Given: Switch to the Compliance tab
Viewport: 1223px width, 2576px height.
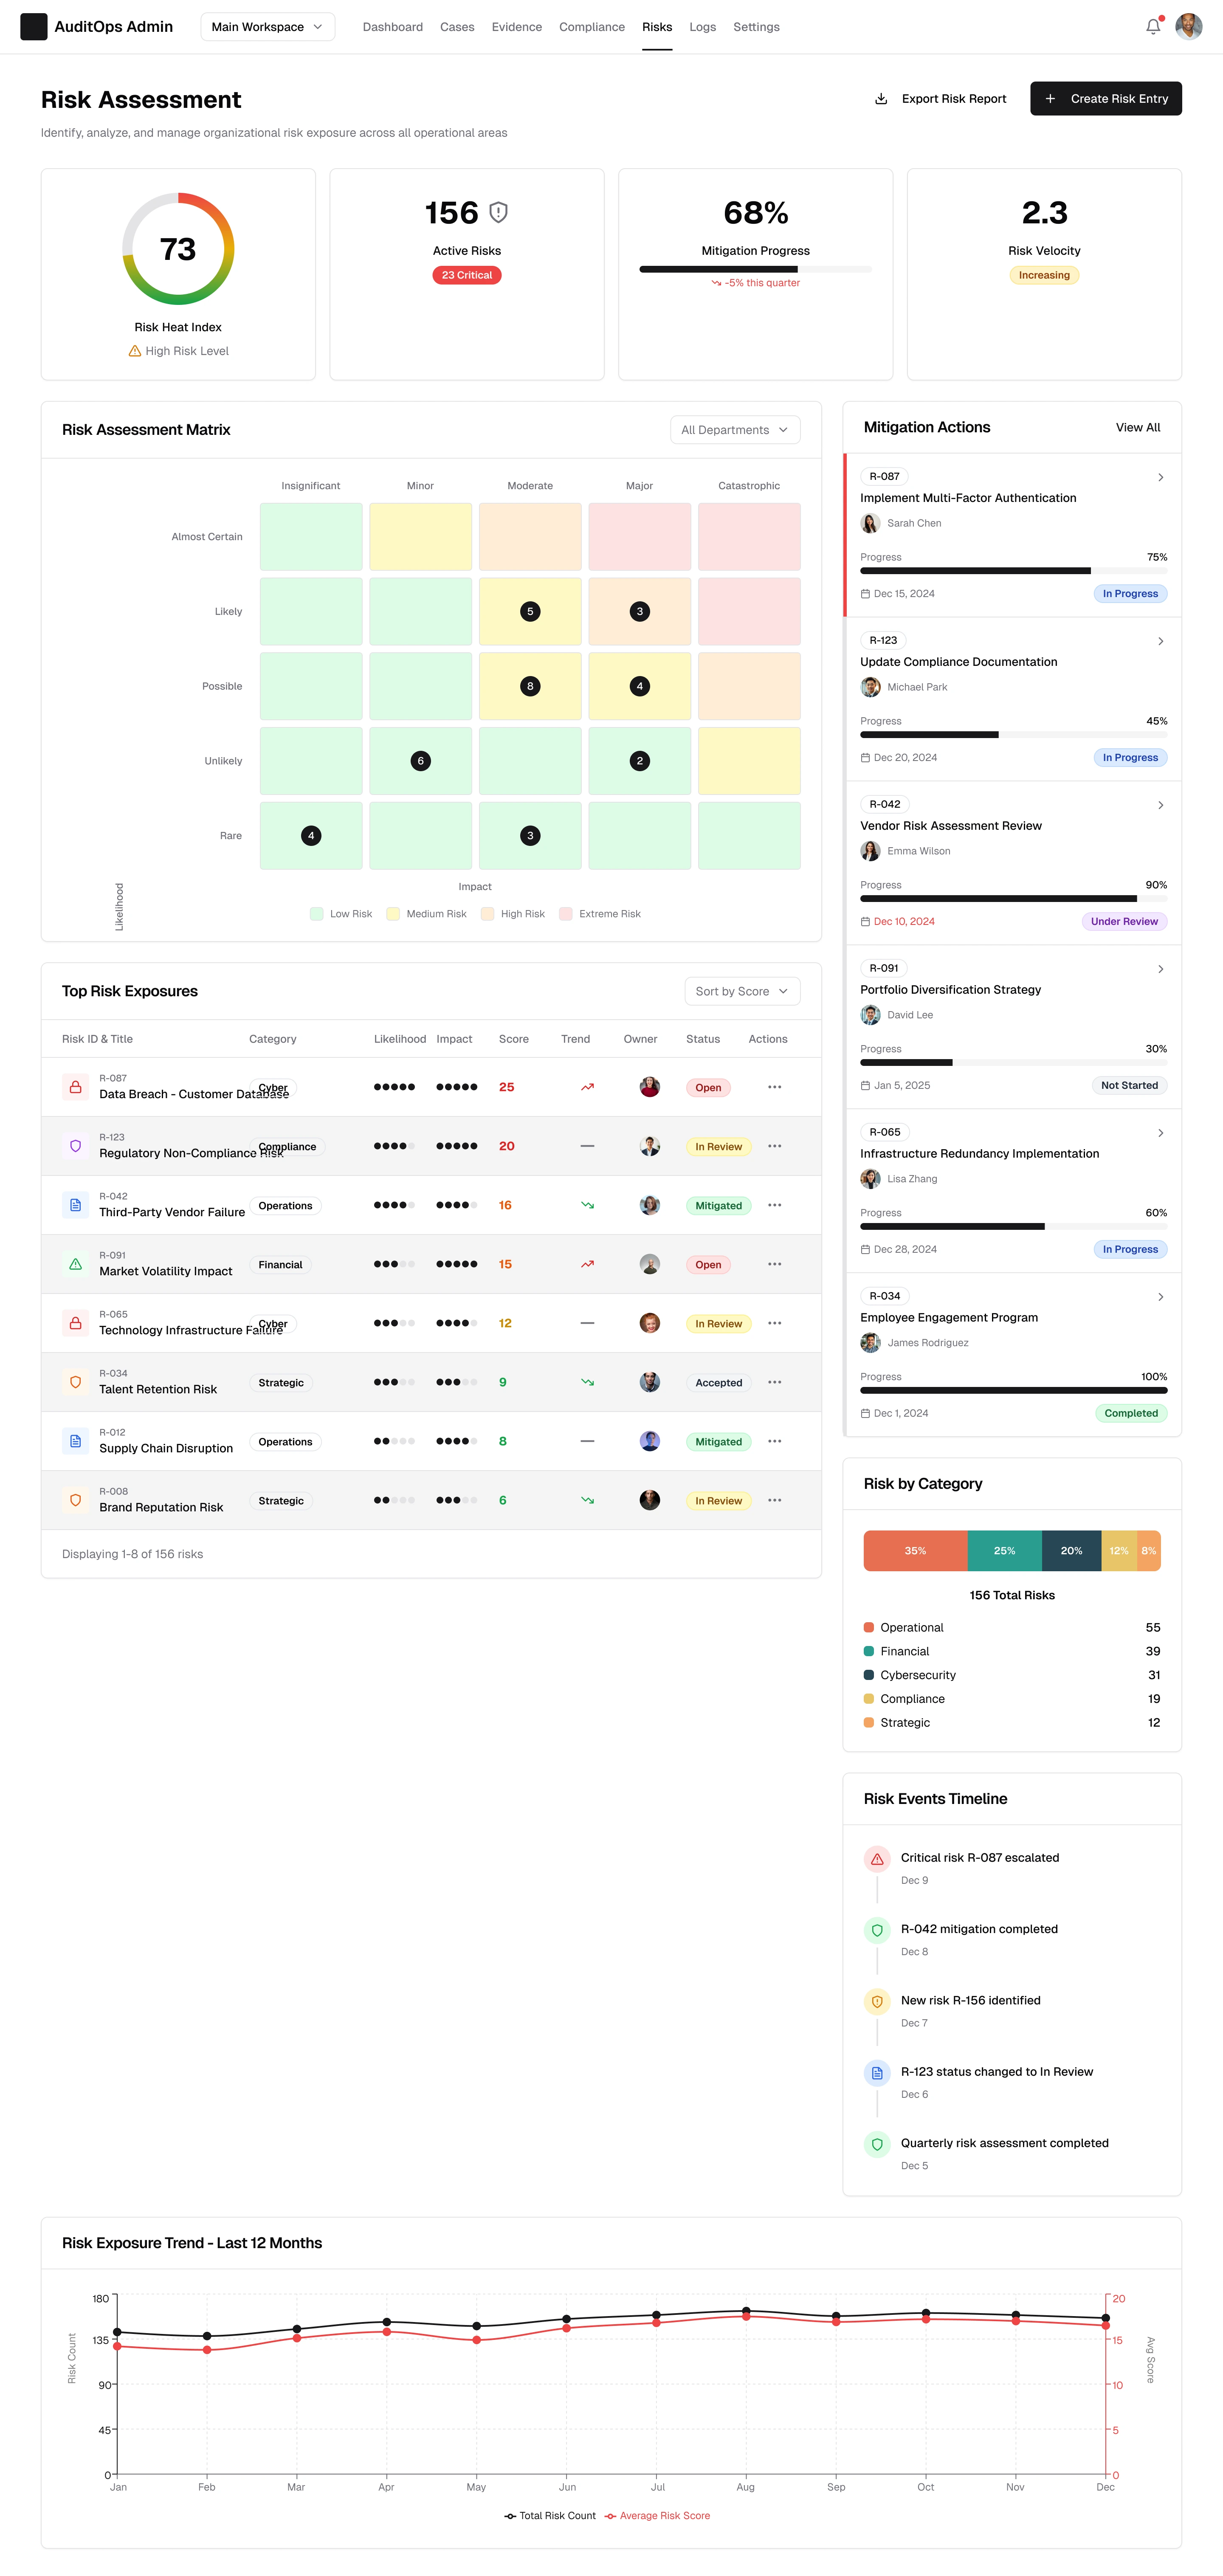Looking at the screenshot, I should coord(591,27).
